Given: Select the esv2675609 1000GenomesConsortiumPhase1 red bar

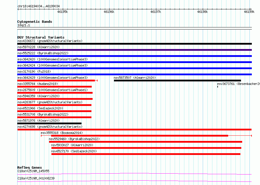Looking at the screenshot, I should (x=55, y=93).
